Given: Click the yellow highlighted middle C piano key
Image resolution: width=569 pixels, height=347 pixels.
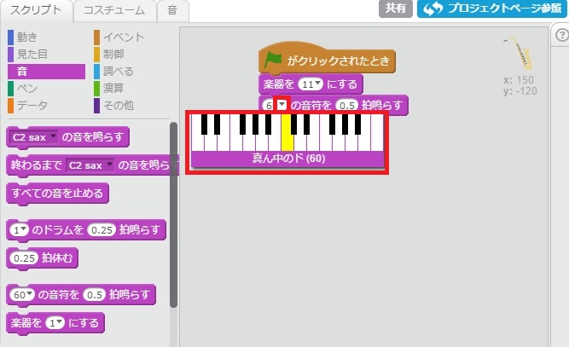Looking at the screenshot, I should pyautogui.click(x=287, y=133).
